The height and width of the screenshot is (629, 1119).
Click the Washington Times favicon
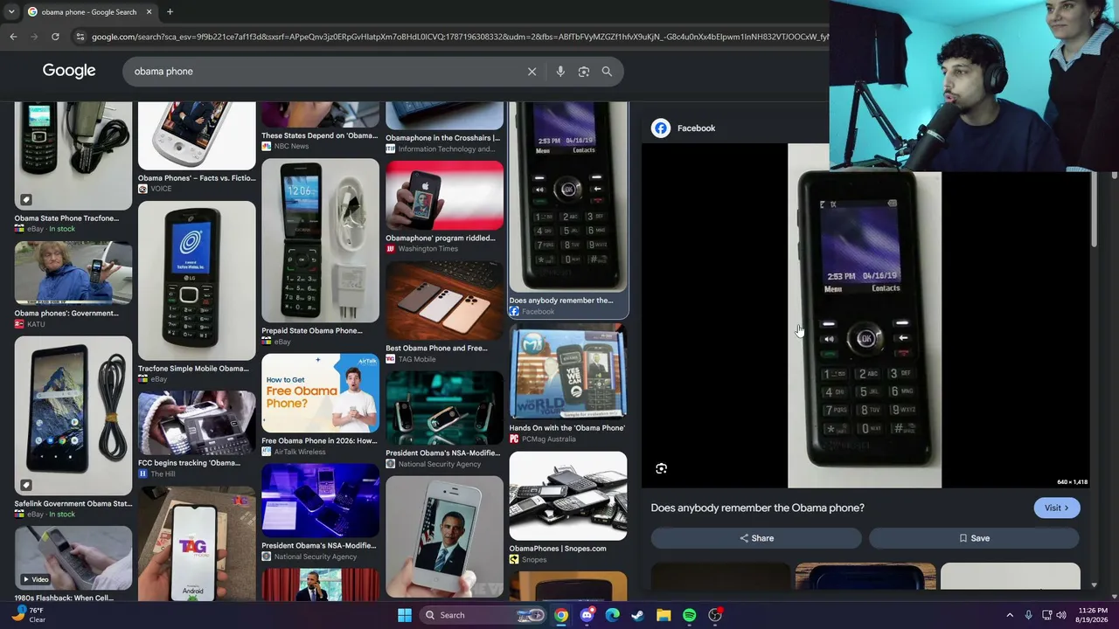(x=391, y=249)
